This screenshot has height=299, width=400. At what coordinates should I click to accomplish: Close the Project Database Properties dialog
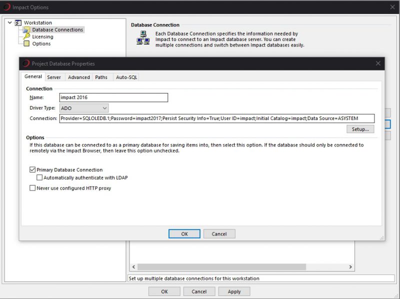pos(378,63)
